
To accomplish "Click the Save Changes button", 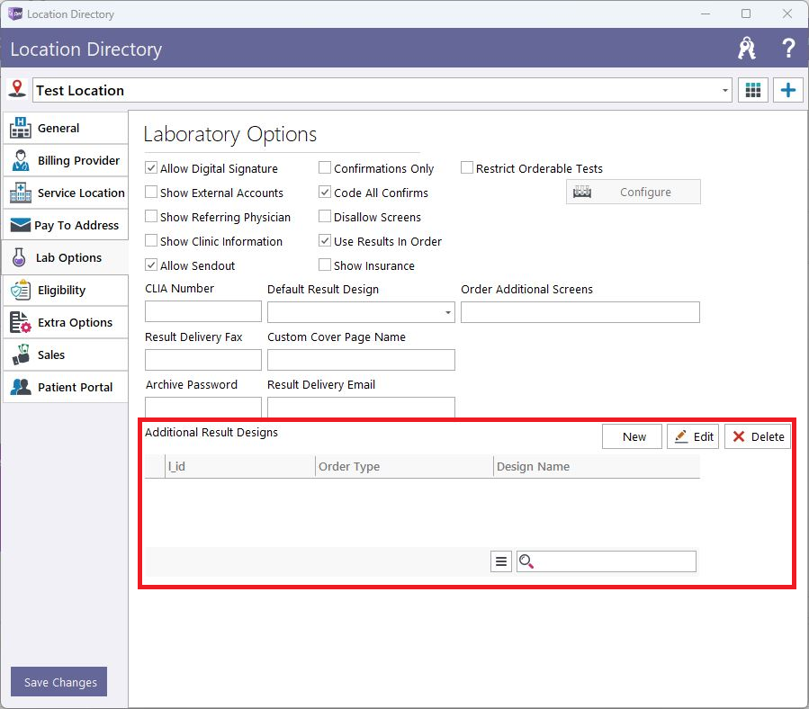I will [x=58, y=682].
